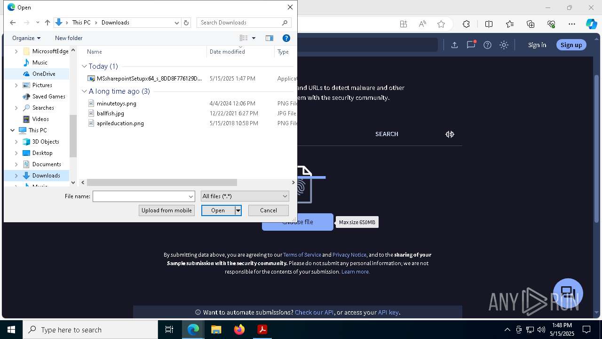
Task: Switch to the SEARCH tab
Action: pyautogui.click(x=387, y=134)
